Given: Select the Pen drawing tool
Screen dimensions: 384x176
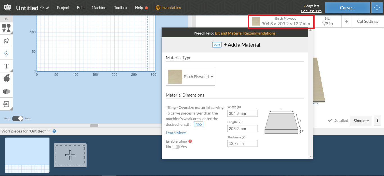Looking at the screenshot, I should point(6,41).
